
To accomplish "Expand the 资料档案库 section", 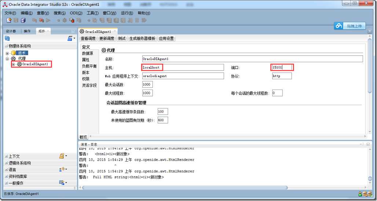I will click(6, 176).
